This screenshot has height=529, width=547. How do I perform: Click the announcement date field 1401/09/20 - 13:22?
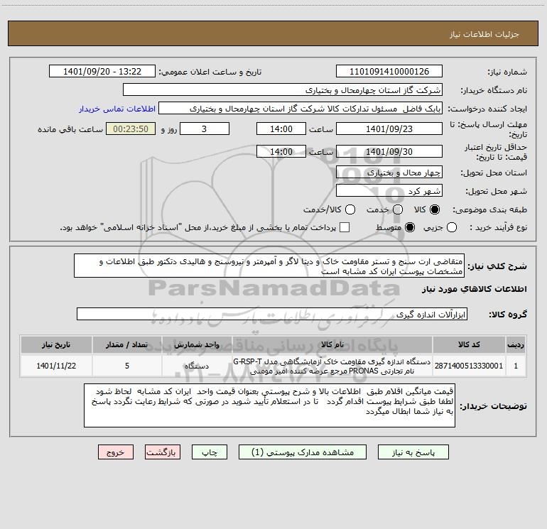(102, 72)
